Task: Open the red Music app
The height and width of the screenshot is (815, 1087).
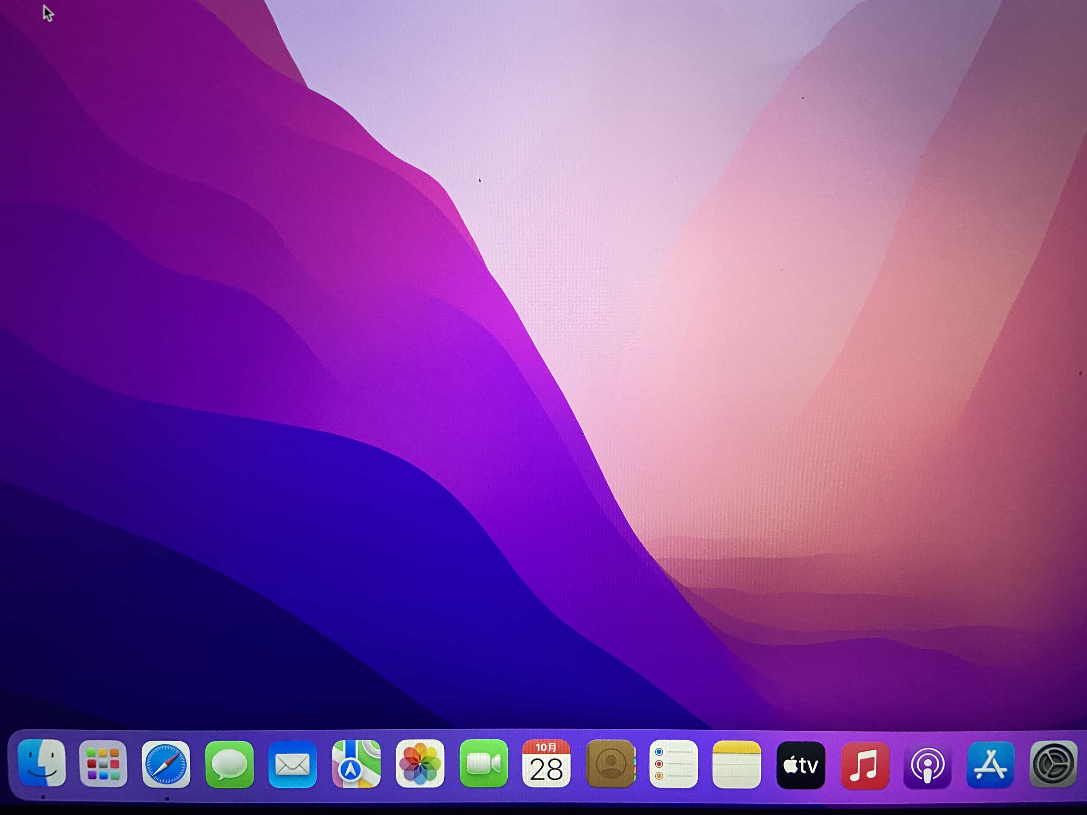Action: 864,765
